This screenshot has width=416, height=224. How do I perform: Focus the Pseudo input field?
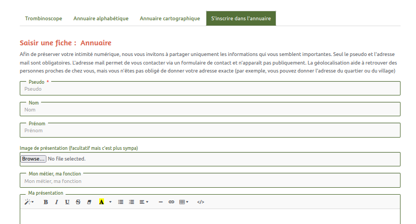[210, 89]
